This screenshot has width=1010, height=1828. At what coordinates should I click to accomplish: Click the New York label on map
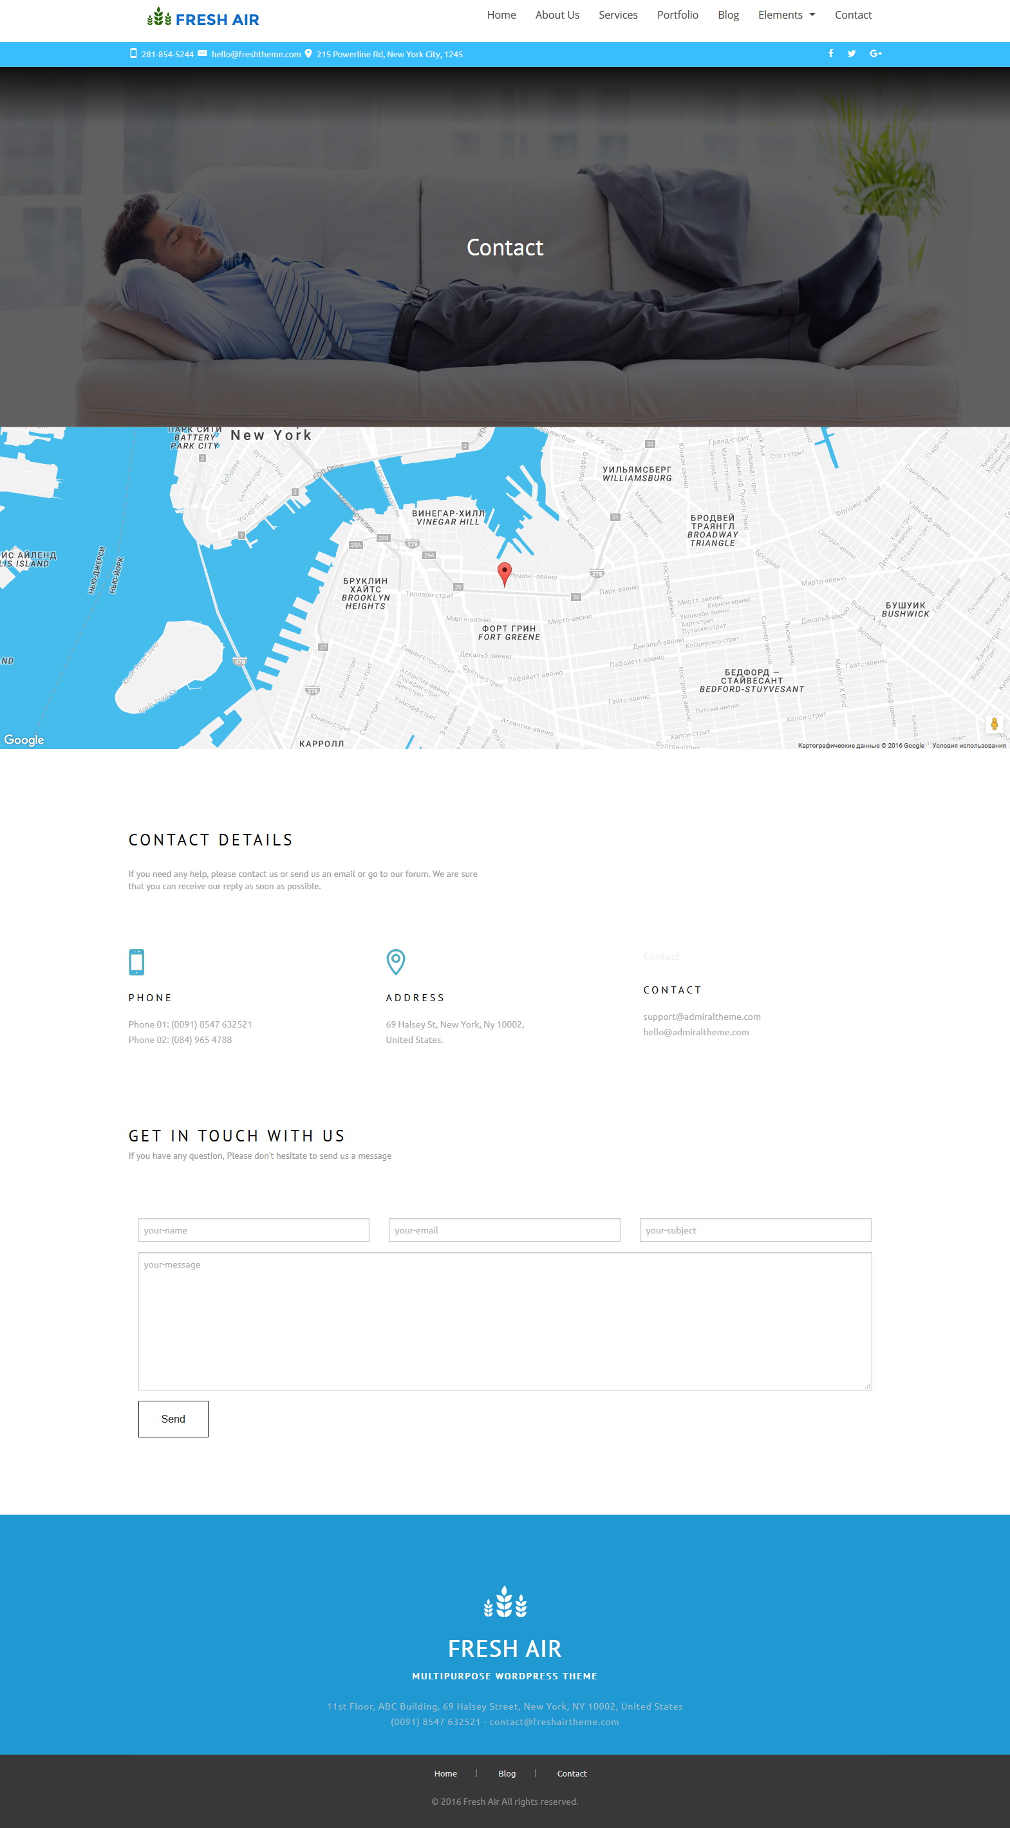click(x=271, y=435)
